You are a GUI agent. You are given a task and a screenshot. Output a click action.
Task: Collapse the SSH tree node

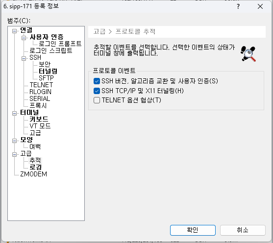coord(24,58)
